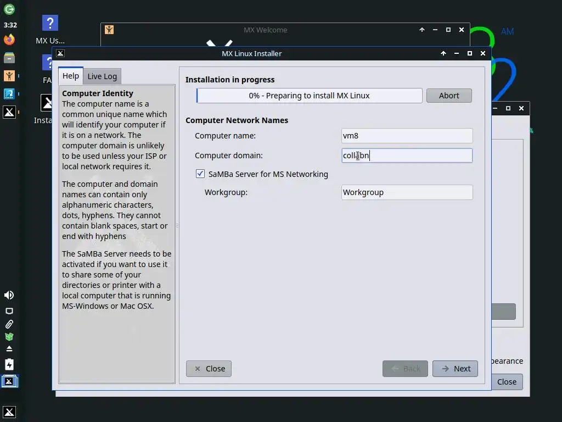Viewport: 562px width, 422px height.
Task: Click the network display tray icon
Action: [9, 311]
